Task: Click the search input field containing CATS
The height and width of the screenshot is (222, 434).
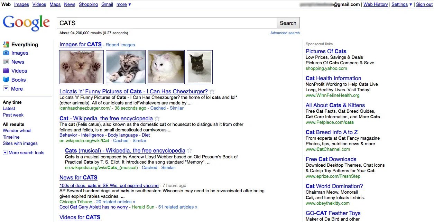Action: [x=167, y=23]
